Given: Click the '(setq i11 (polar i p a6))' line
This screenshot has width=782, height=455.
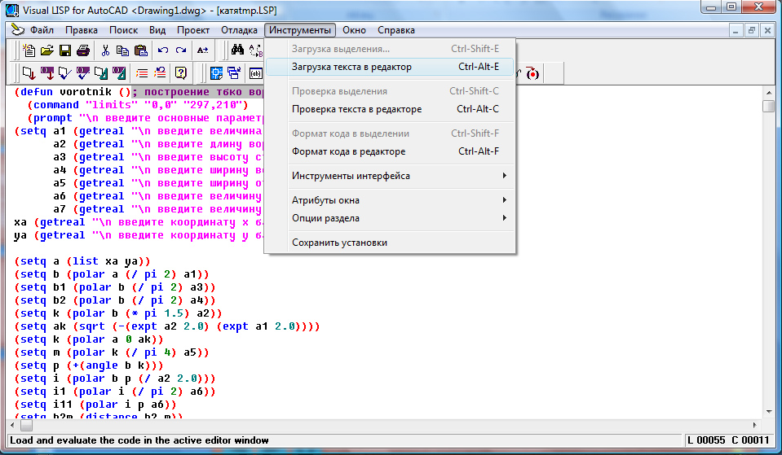Looking at the screenshot, I should [95, 405].
